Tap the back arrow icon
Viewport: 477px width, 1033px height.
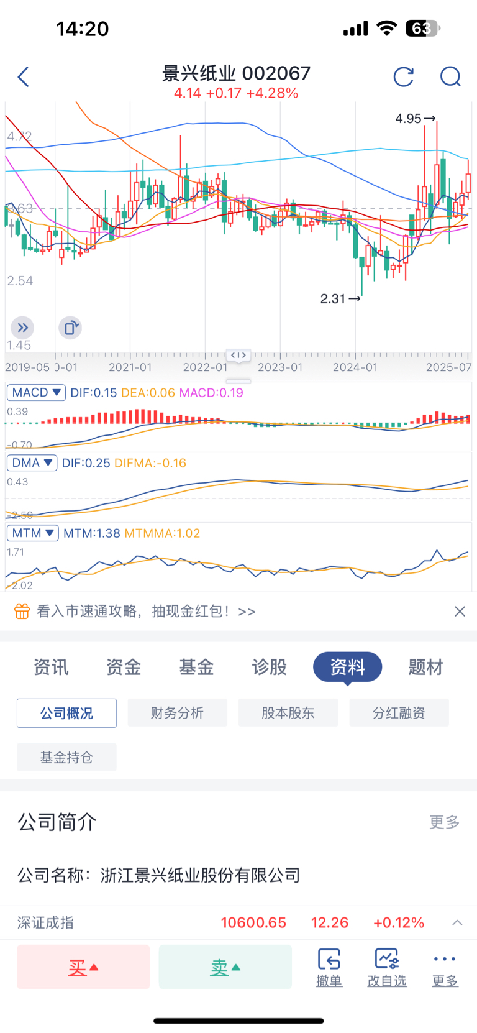coord(24,77)
